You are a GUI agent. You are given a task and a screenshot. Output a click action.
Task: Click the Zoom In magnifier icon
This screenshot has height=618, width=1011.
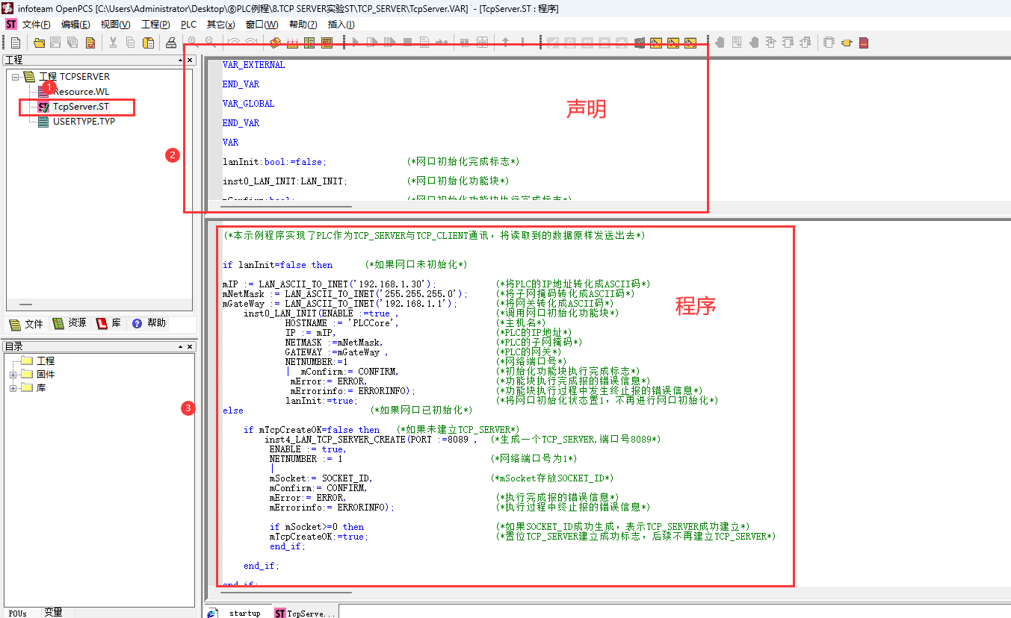193,43
